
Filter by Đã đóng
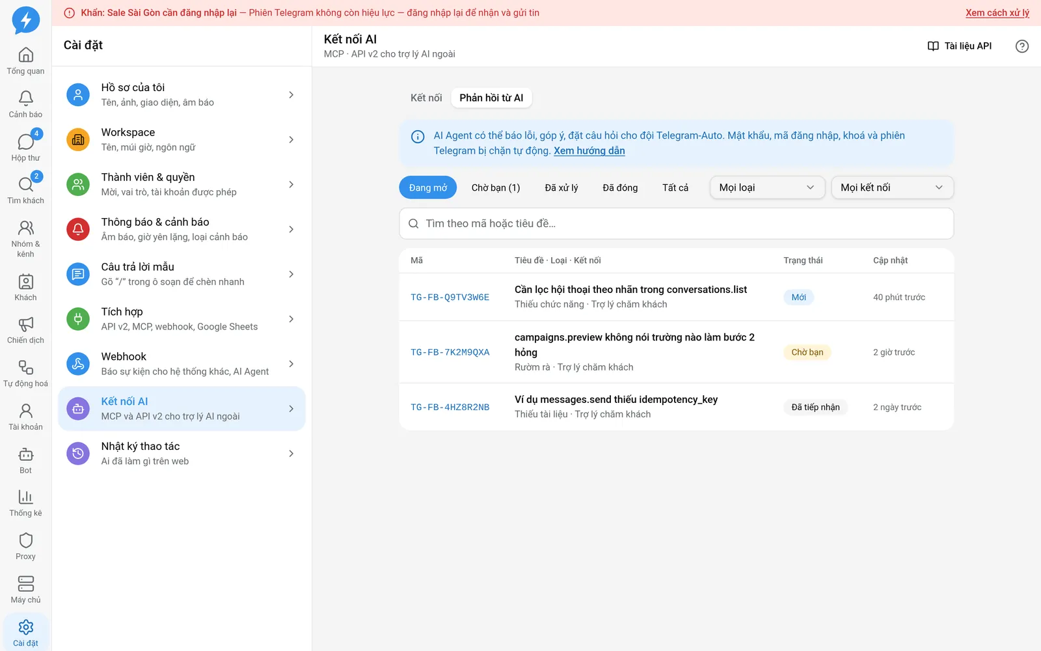[x=620, y=187]
